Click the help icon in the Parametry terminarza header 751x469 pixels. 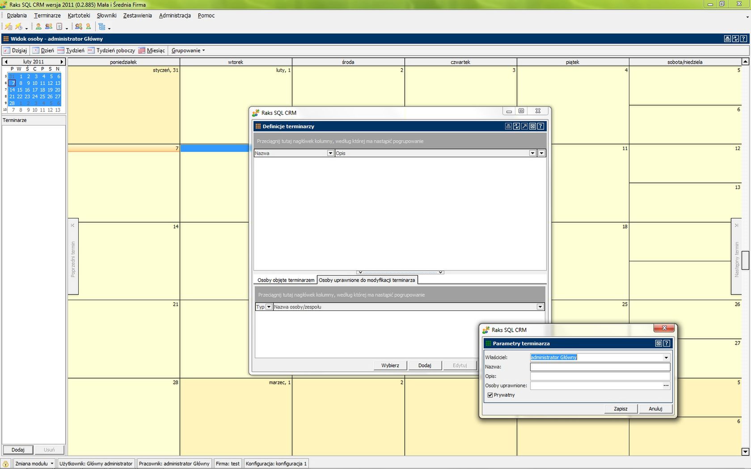click(667, 343)
